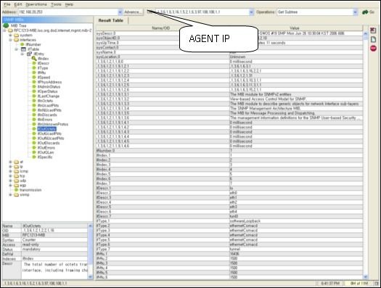Select the Result Table tab
This screenshot has height=288, width=381.
pos(111,20)
